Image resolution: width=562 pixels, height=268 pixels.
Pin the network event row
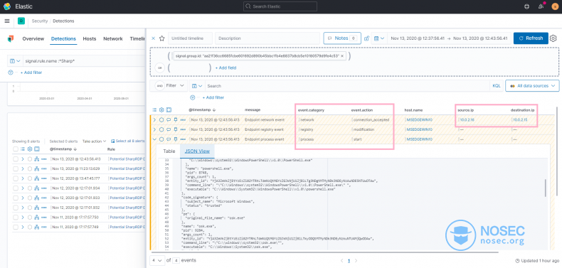click(x=176, y=119)
